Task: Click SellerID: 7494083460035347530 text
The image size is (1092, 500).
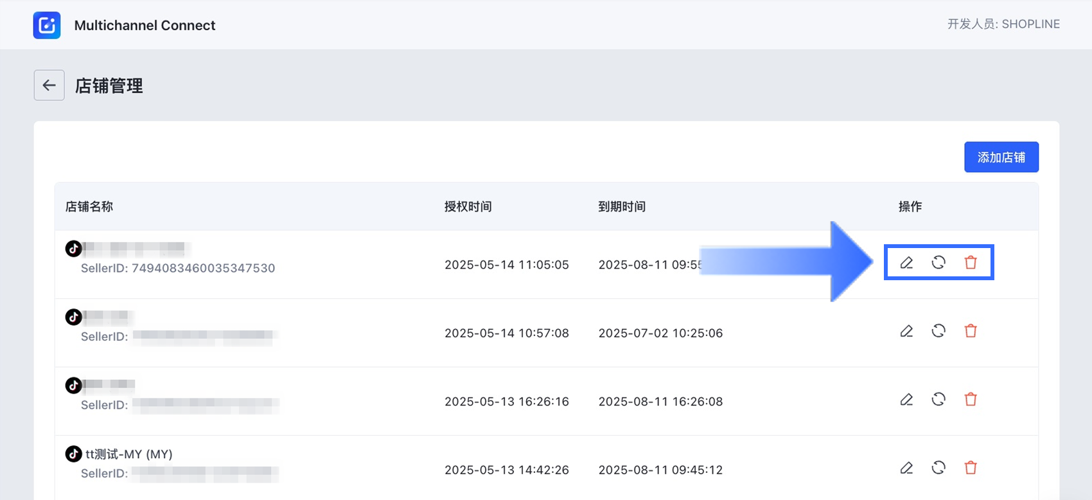Action: [178, 268]
